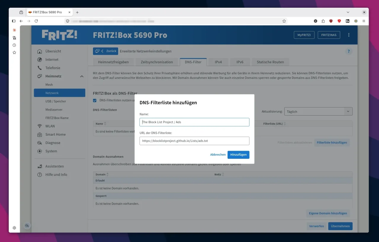The image size is (379, 242).
Task: Click the System icon in sidebar
Action: [x=40, y=151]
